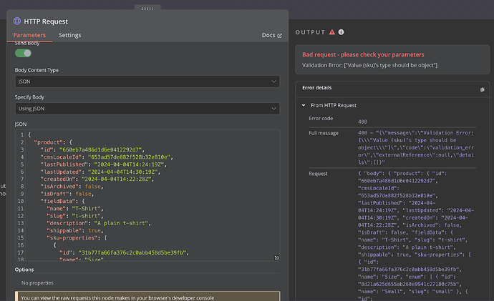Open the Docs link
The height and width of the screenshot is (301, 494).
coord(272,35)
